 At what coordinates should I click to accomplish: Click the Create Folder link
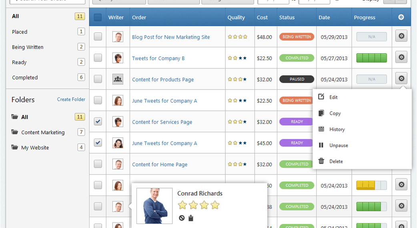coord(71,99)
